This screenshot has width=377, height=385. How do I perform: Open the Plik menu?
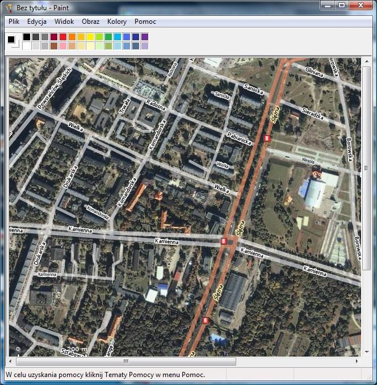14,22
